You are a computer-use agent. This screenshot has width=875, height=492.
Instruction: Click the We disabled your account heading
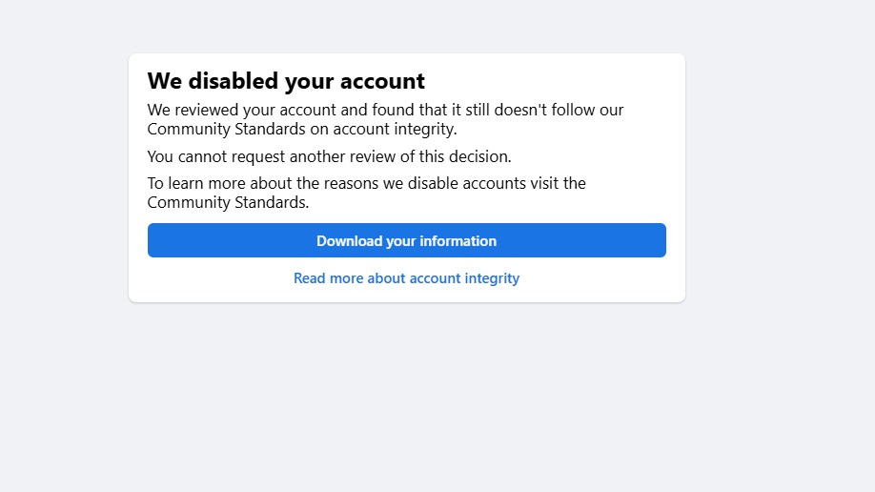[286, 81]
